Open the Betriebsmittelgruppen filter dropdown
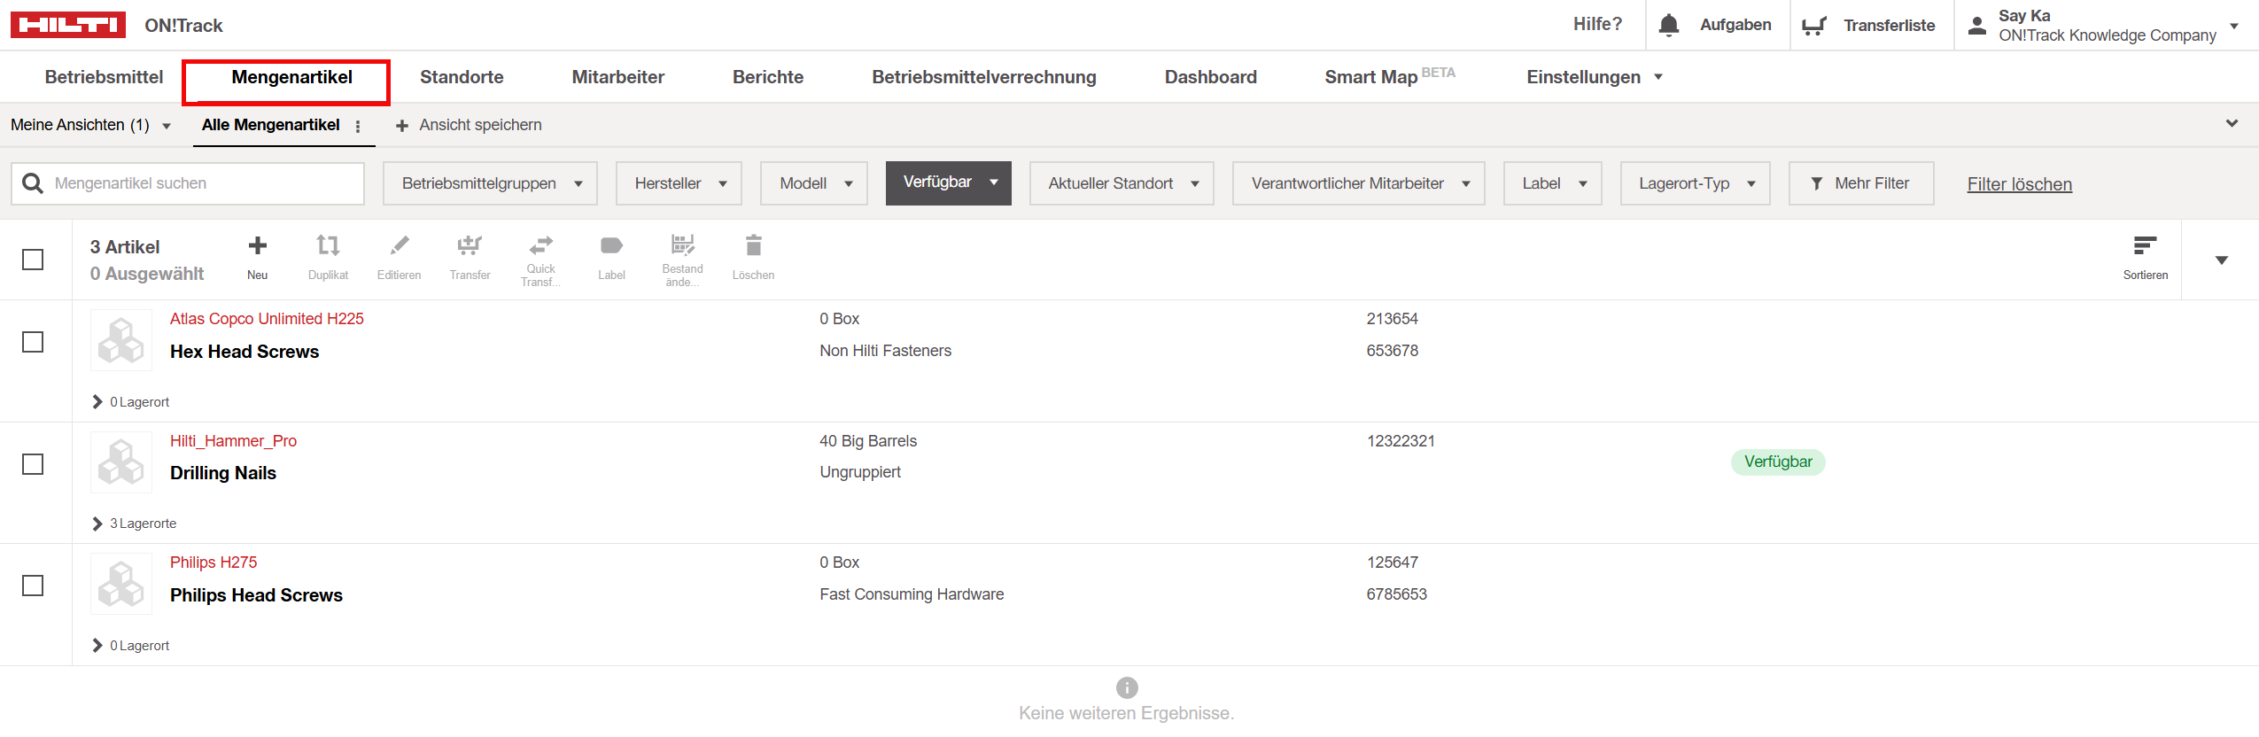This screenshot has height=737, width=2259. tap(490, 183)
